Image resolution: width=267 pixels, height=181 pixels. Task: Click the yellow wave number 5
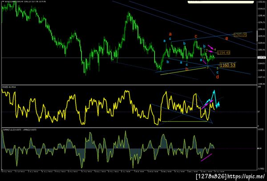point(218,68)
